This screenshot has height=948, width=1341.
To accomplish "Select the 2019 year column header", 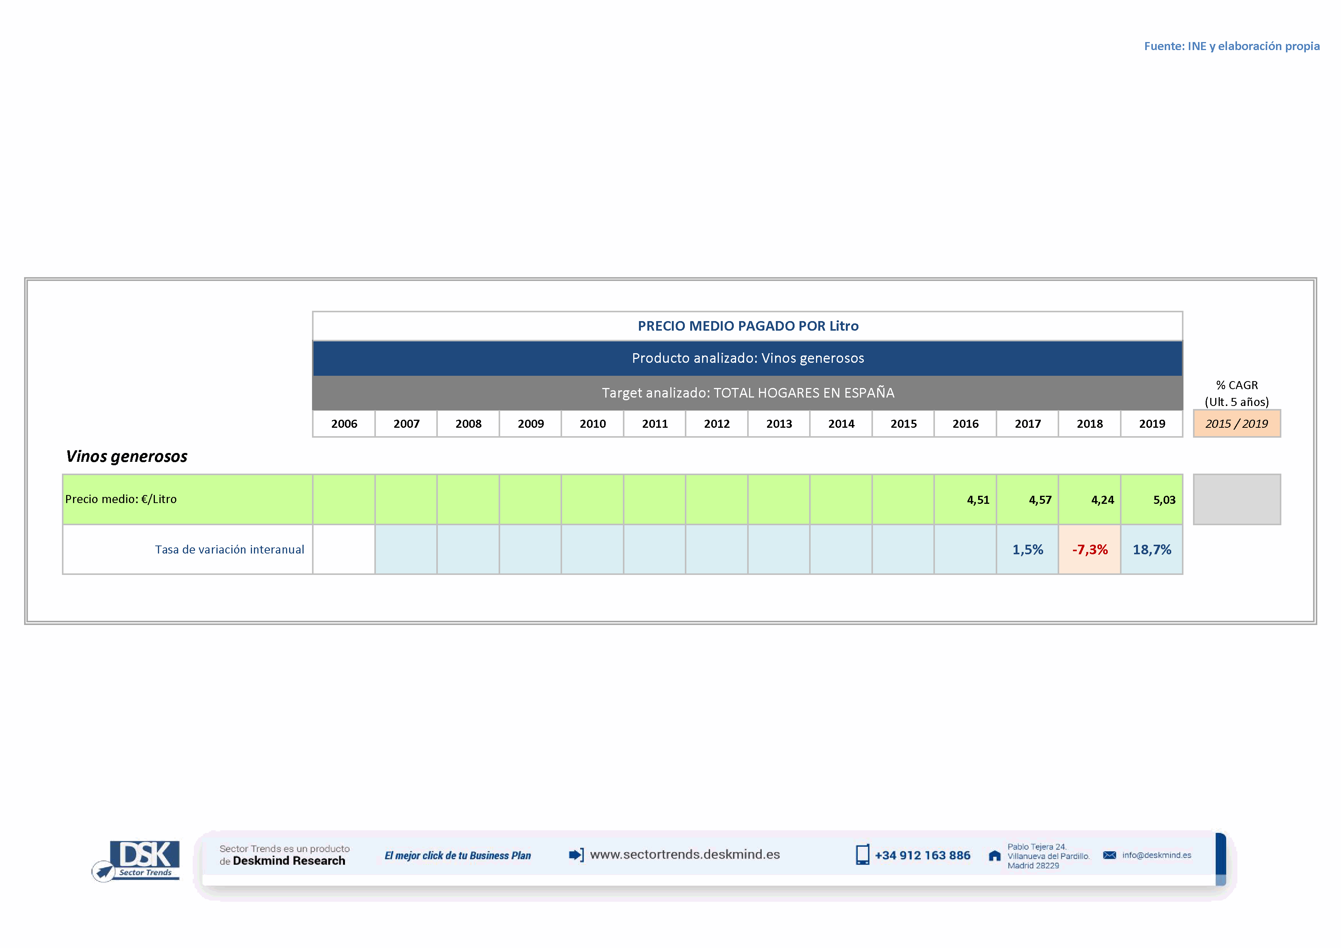I will tap(1151, 424).
